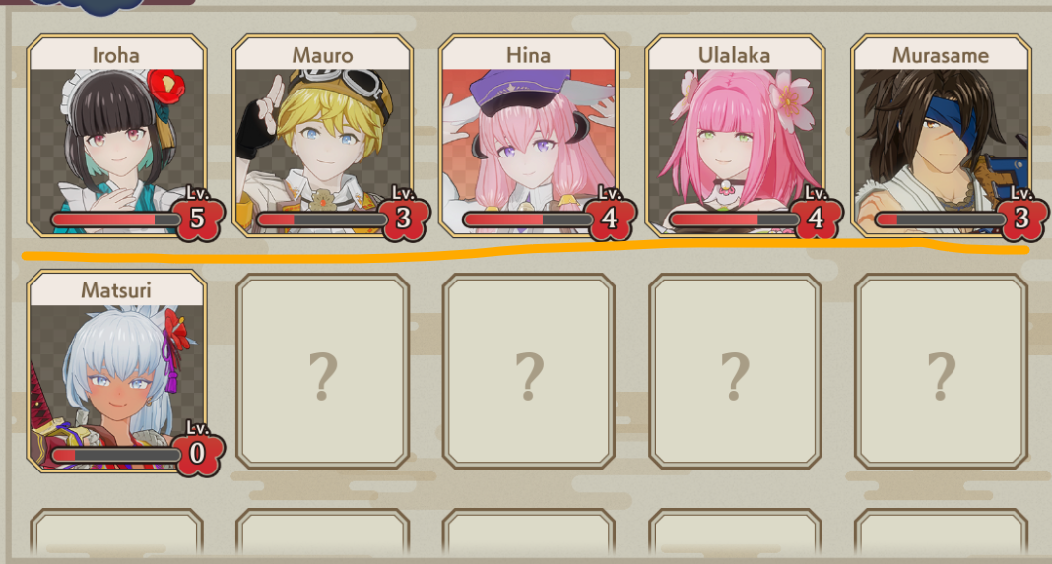
Task: Select Matsuri's character portrait
Action: (117, 371)
